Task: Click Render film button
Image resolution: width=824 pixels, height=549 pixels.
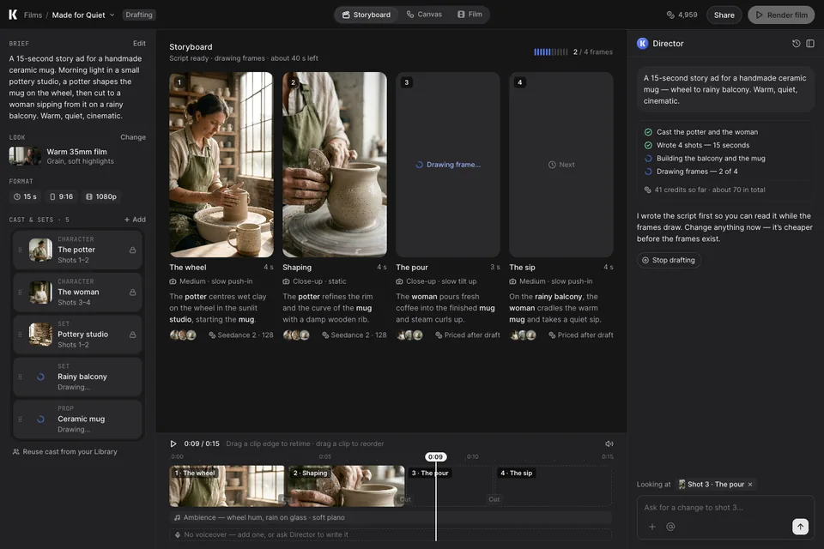Action: tap(781, 15)
